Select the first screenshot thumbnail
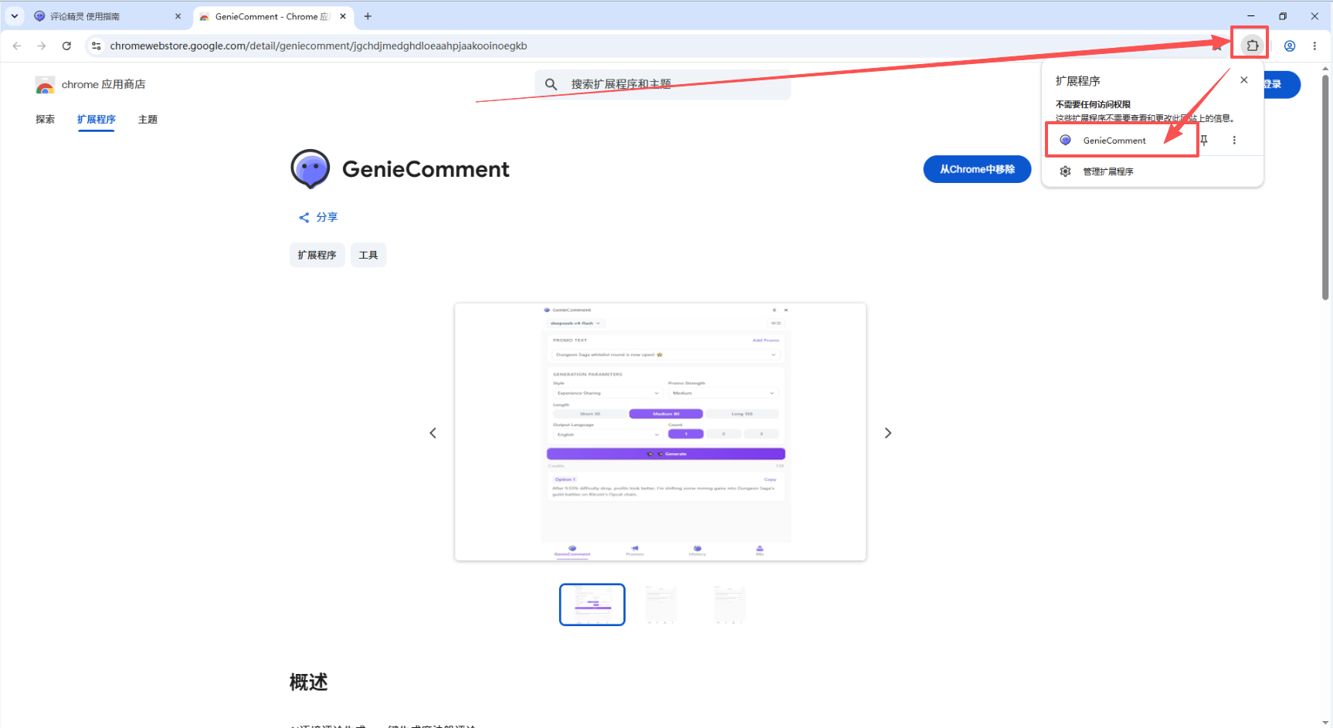 coord(592,604)
